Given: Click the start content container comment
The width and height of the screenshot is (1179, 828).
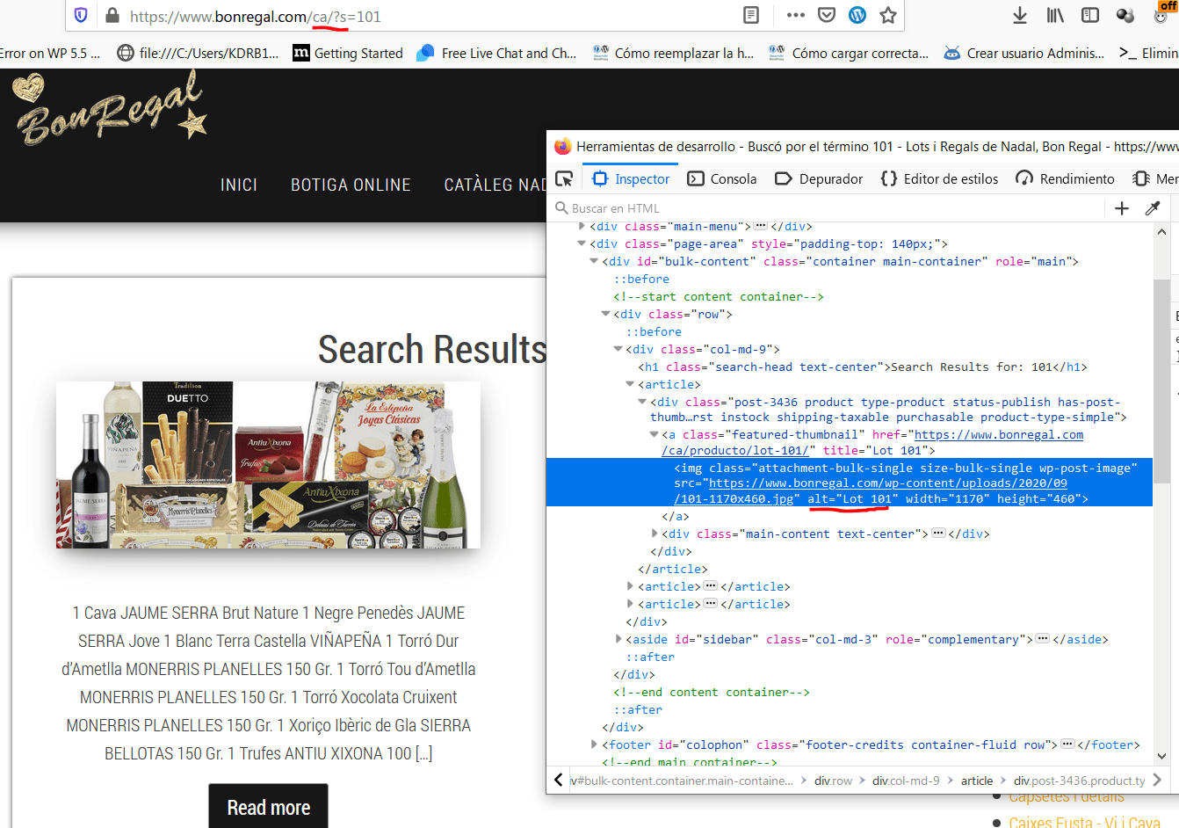Looking at the screenshot, I should [x=719, y=296].
